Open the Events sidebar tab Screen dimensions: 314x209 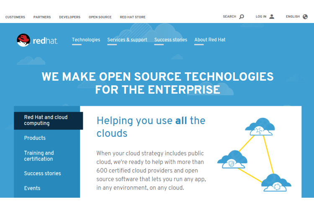coord(32,188)
